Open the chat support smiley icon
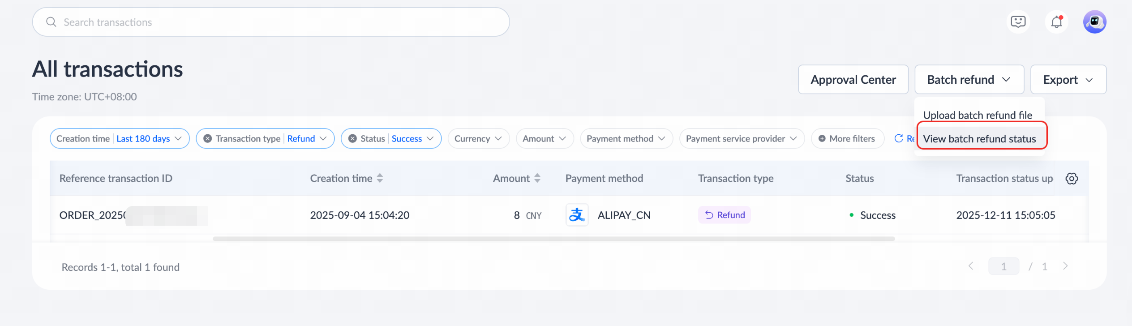The image size is (1132, 326). coord(1018,22)
